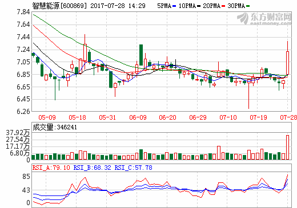Select the 05-18 date marker

pyautogui.click(x=77, y=117)
